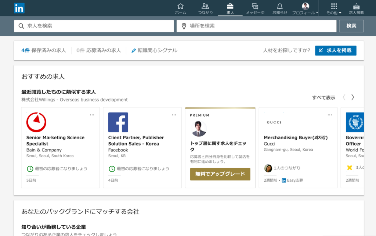This screenshot has height=236, width=376.
Task: Click '1人のつながり' on Gucci card
Action: click(x=287, y=168)
